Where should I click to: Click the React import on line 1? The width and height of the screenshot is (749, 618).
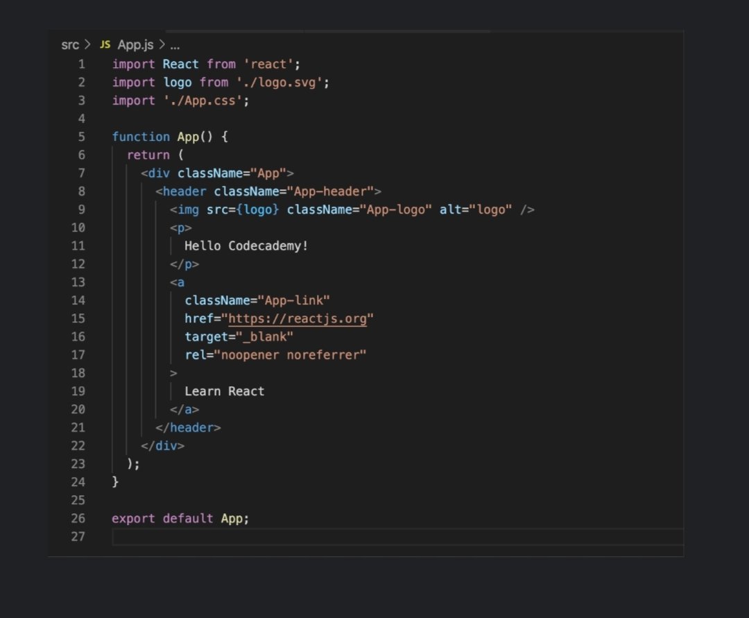(180, 64)
